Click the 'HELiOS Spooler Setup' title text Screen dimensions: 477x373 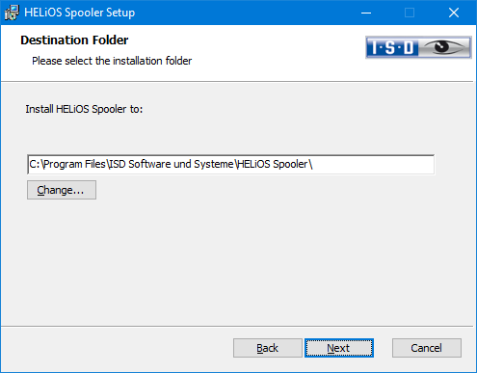click(x=80, y=13)
